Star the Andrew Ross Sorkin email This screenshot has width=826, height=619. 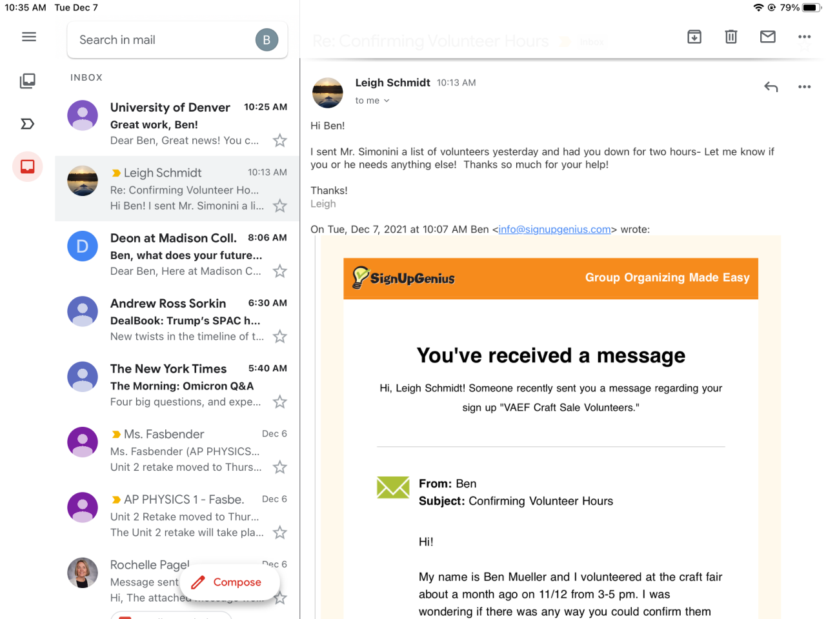(x=280, y=337)
